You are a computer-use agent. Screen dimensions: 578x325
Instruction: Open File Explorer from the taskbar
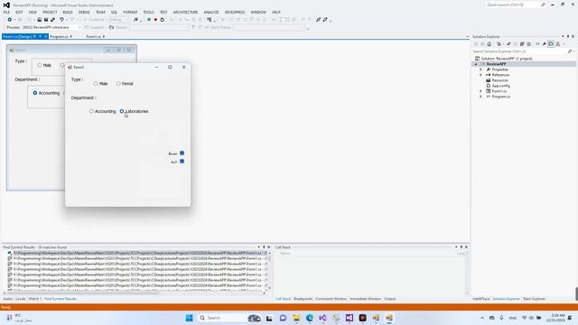296,318
